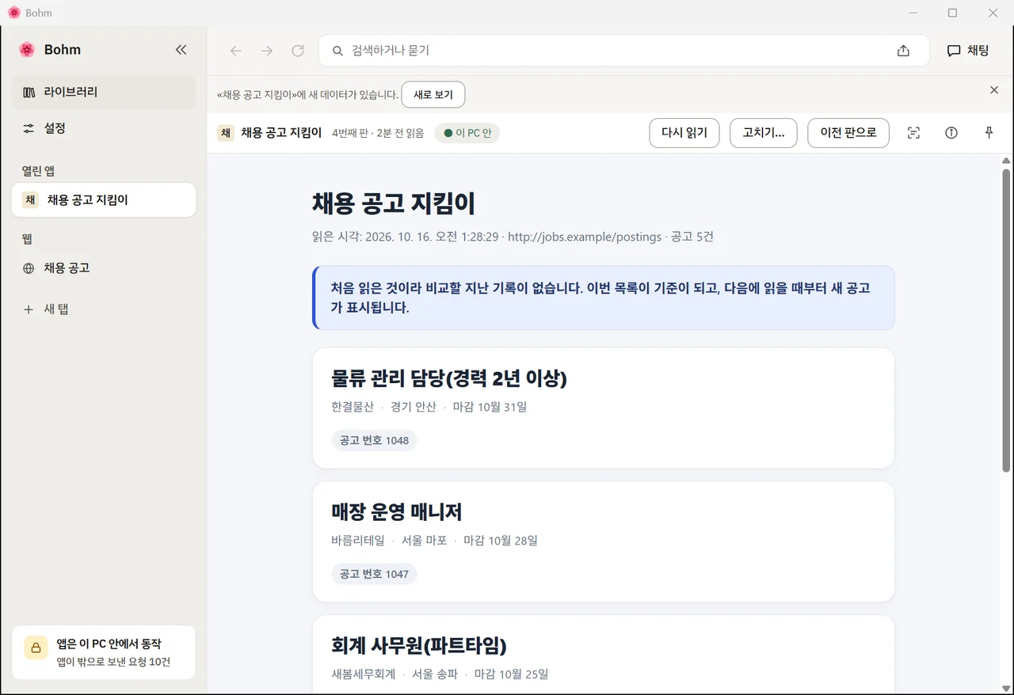Viewport: 1014px width, 695px height.
Task: Click the scrollbar down arrow
Action: (x=1006, y=687)
